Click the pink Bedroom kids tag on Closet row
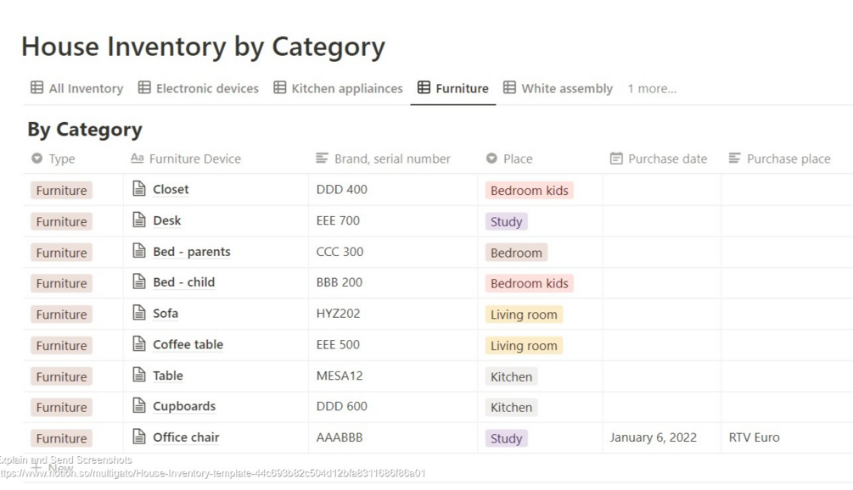 click(530, 191)
